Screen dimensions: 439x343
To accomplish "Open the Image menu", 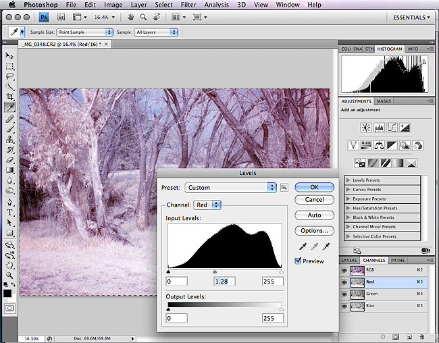I will [x=112, y=5].
